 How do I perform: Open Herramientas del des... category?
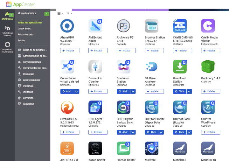click(x=32, y=68)
